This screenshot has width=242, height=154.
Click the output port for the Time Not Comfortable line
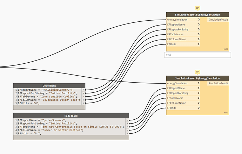(x=127, y=127)
